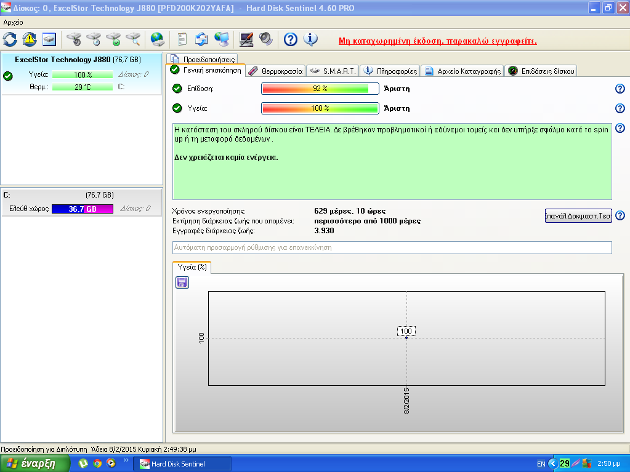Click the green 29 temperature tray icon

coord(565,463)
